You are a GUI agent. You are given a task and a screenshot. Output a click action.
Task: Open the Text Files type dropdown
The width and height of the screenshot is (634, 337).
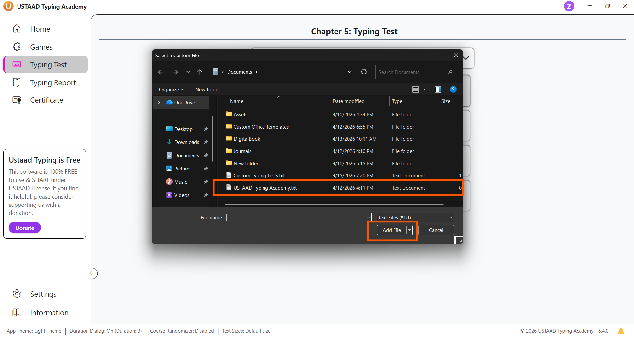click(x=415, y=217)
